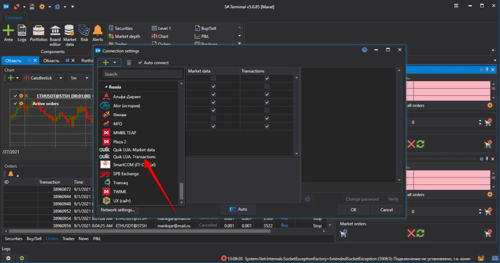Switch to the News bottom tab
This screenshot has height=263, width=500.
click(84, 239)
